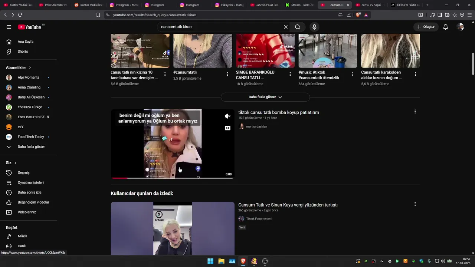Toggle the browser sidebar panel

pos(440,15)
